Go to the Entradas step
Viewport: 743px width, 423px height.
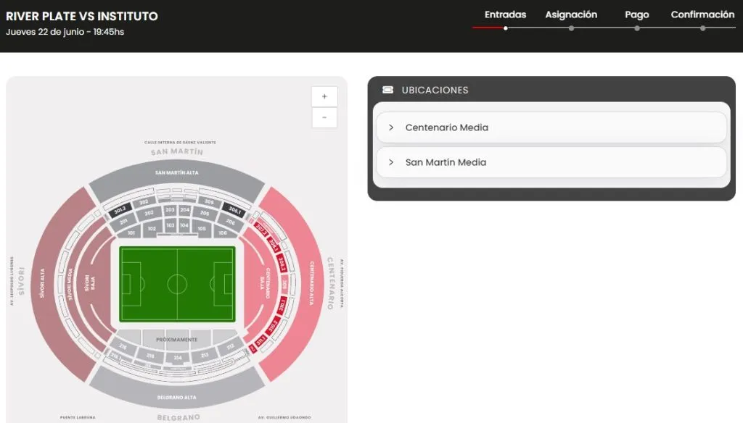(x=505, y=14)
